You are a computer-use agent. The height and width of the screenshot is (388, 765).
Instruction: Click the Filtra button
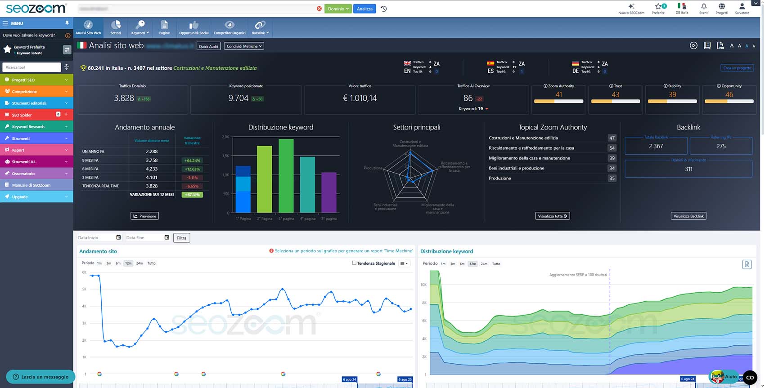tap(182, 238)
